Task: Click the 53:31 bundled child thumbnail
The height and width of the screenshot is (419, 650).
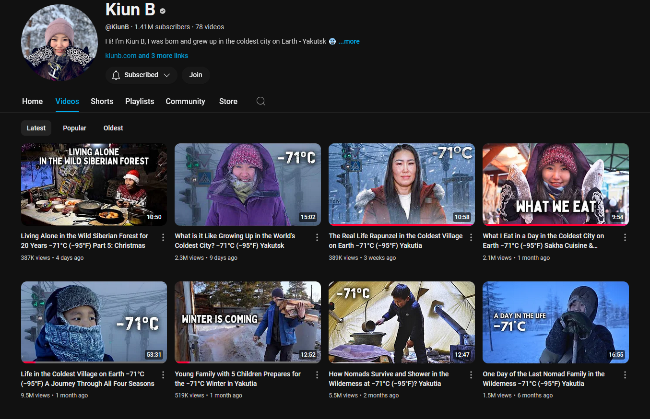Action: pos(94,322)
